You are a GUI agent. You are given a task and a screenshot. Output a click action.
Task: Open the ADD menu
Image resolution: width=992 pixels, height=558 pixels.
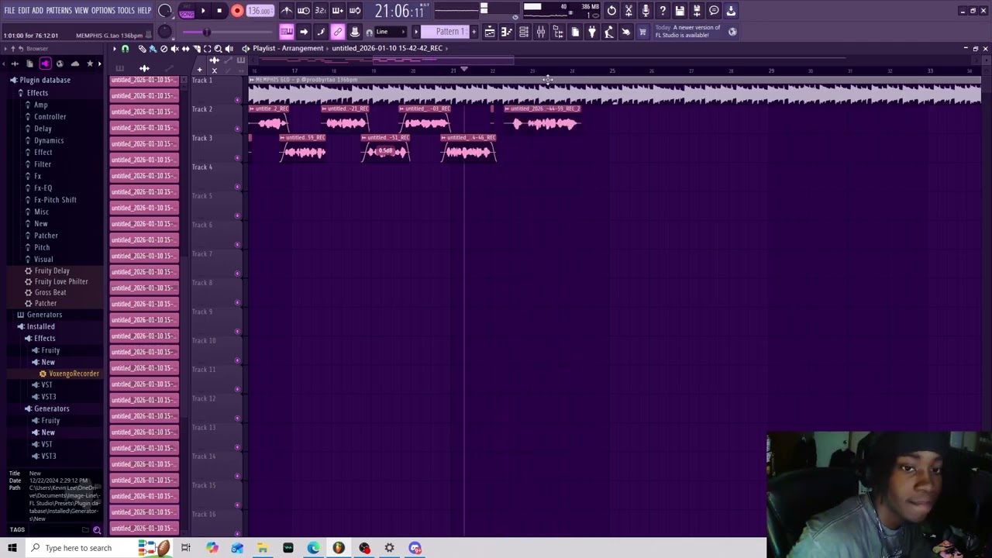pos(38,11)
